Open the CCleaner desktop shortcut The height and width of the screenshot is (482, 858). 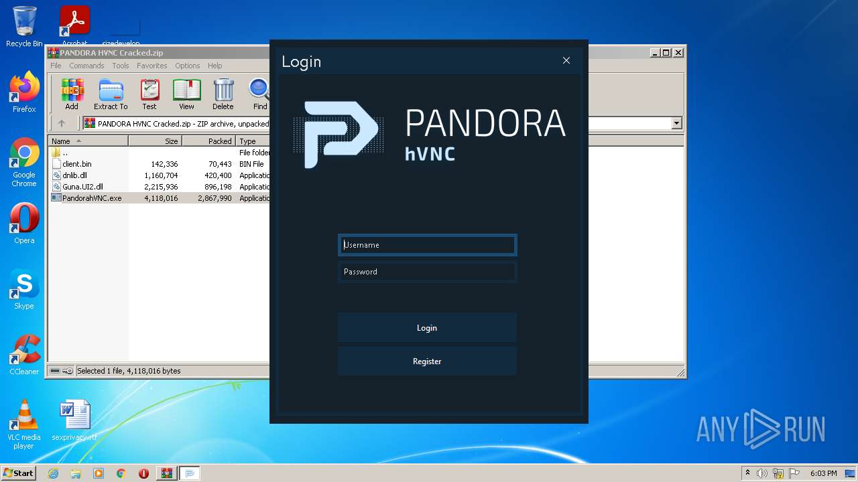pyautogui.click(x=24, y=355)
